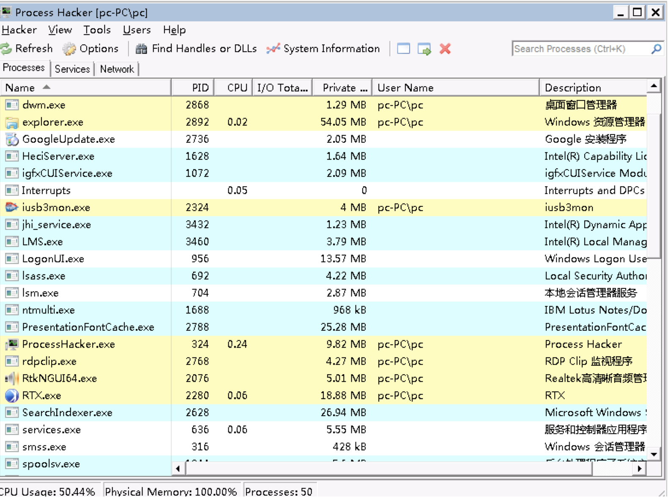This screenshot has height=499, width=668.
Task: Click the search magnifier icon
Action: tap(656, 49)
